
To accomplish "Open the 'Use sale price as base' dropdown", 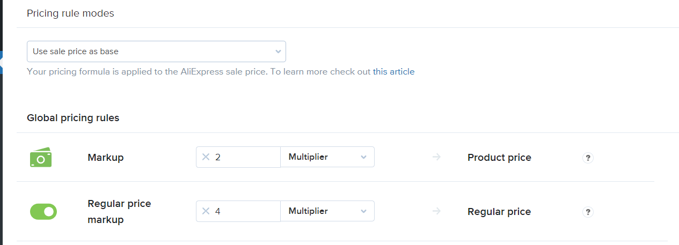I will point(156,51).
